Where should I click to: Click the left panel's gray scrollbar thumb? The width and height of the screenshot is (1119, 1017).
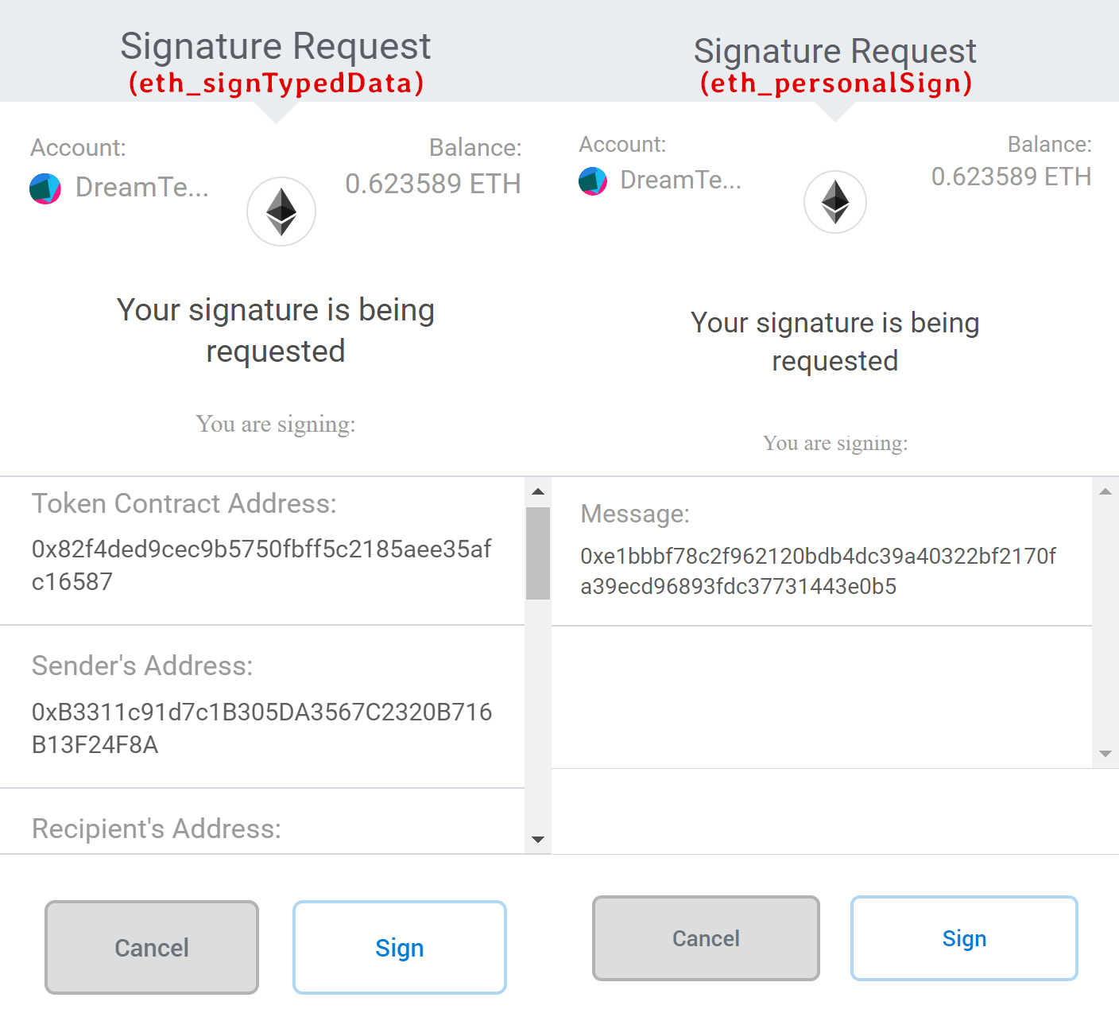538,553
